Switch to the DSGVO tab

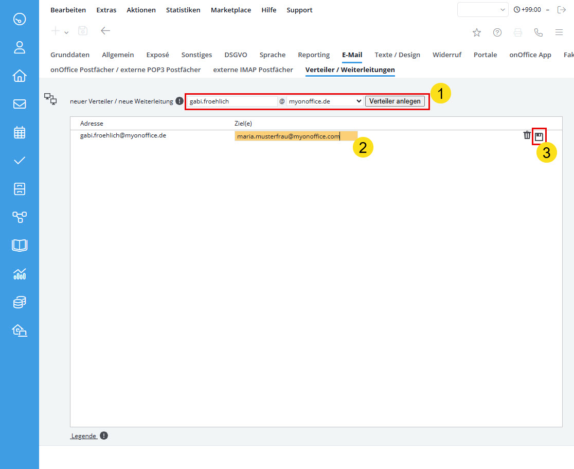236,55
